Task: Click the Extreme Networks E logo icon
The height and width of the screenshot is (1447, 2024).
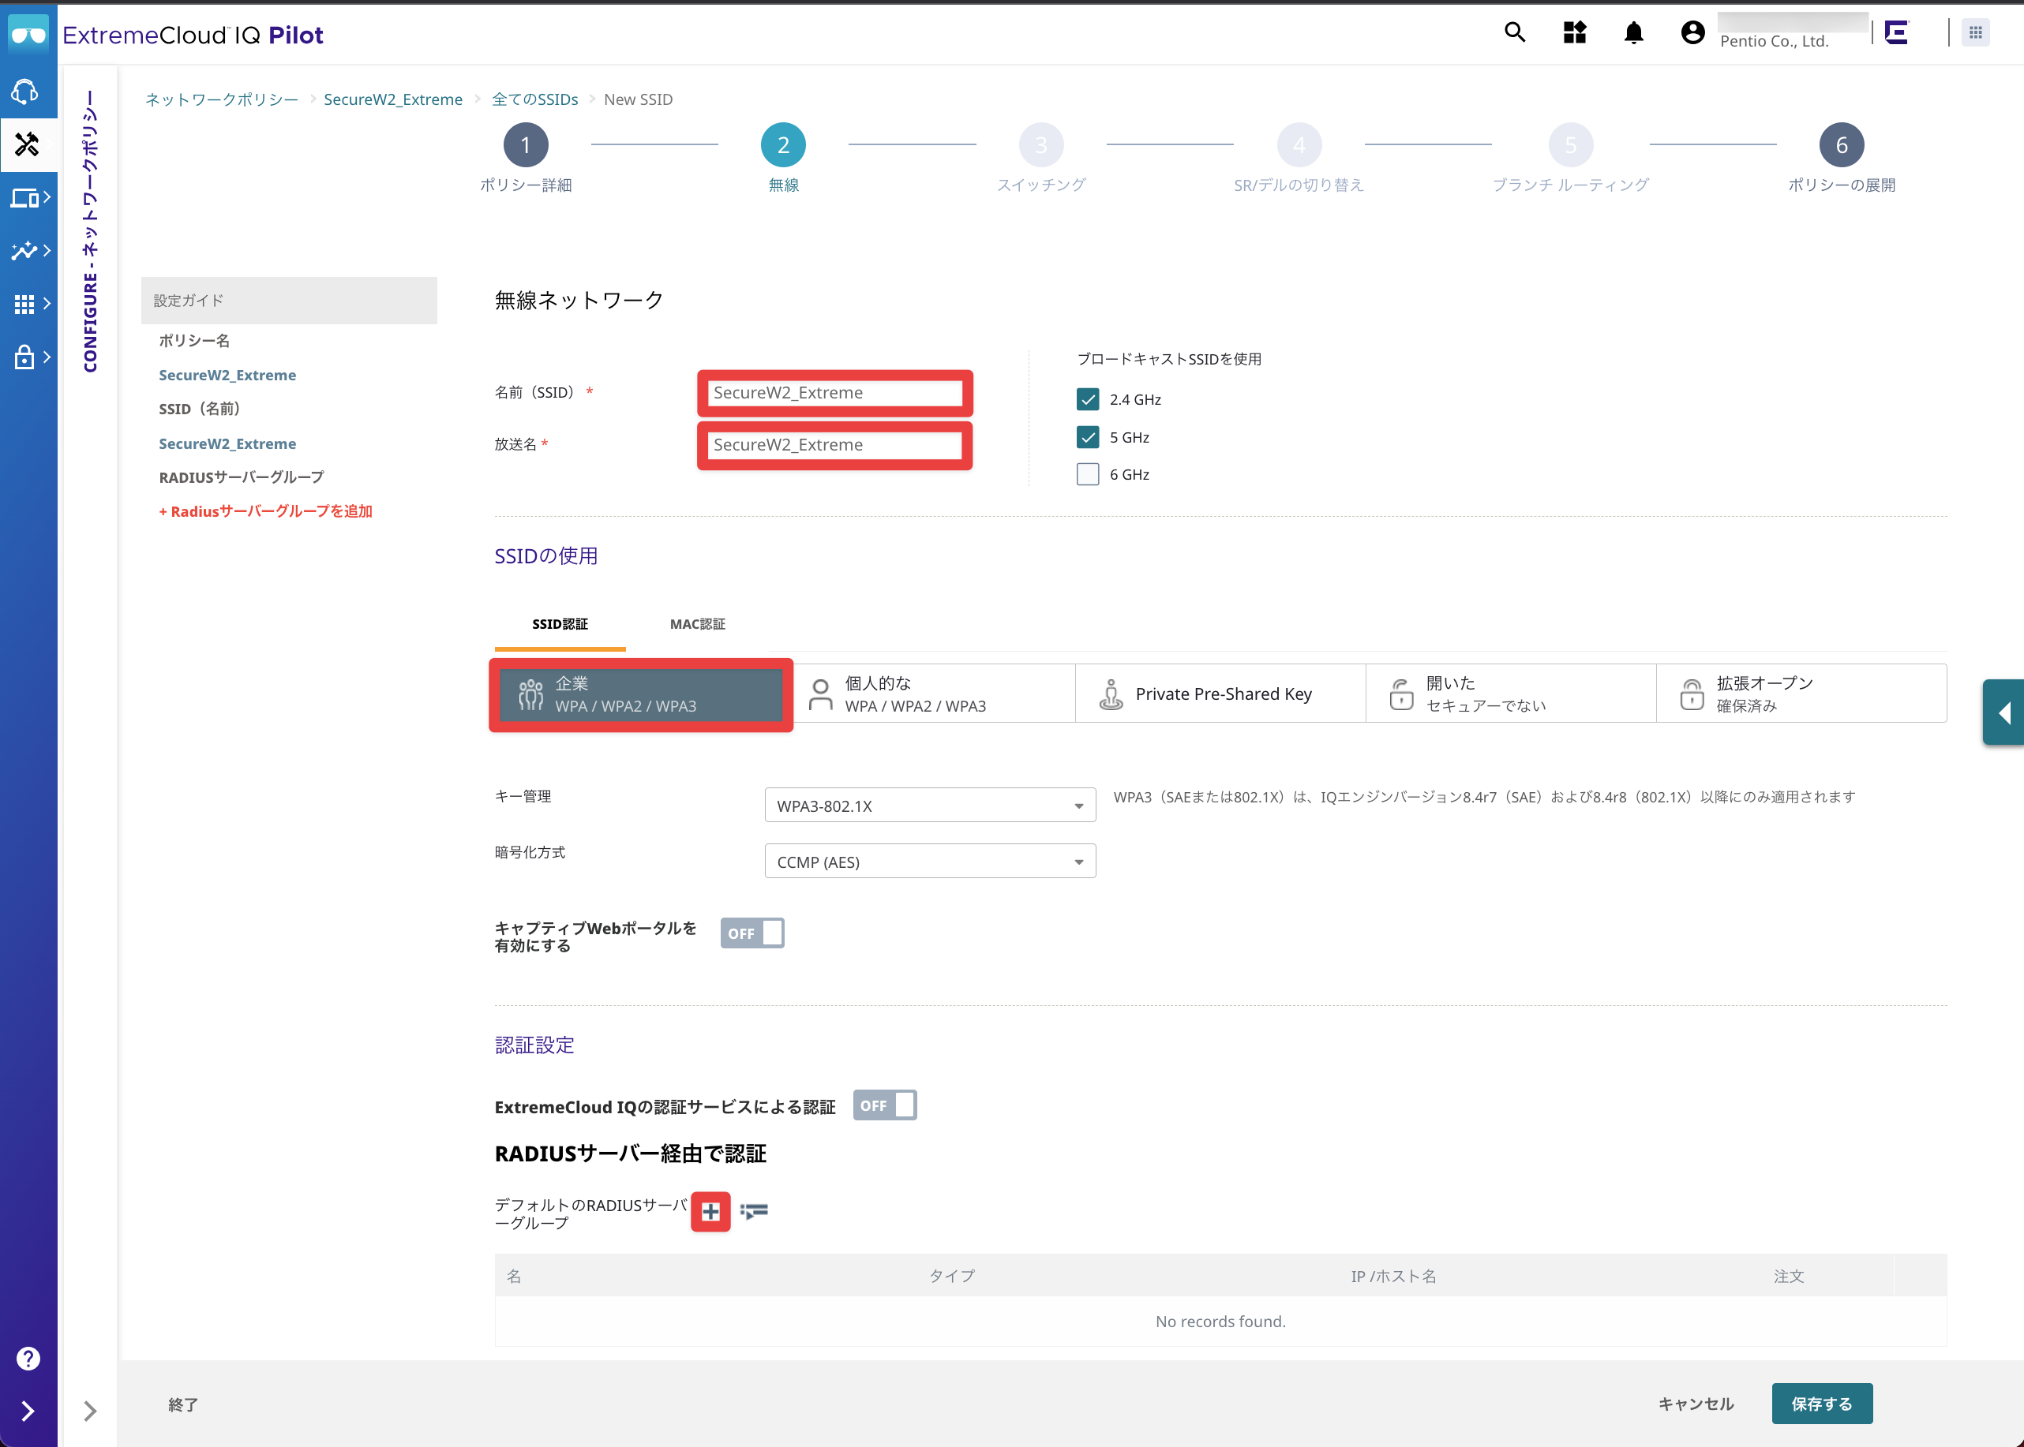Action: point(1897,33)
